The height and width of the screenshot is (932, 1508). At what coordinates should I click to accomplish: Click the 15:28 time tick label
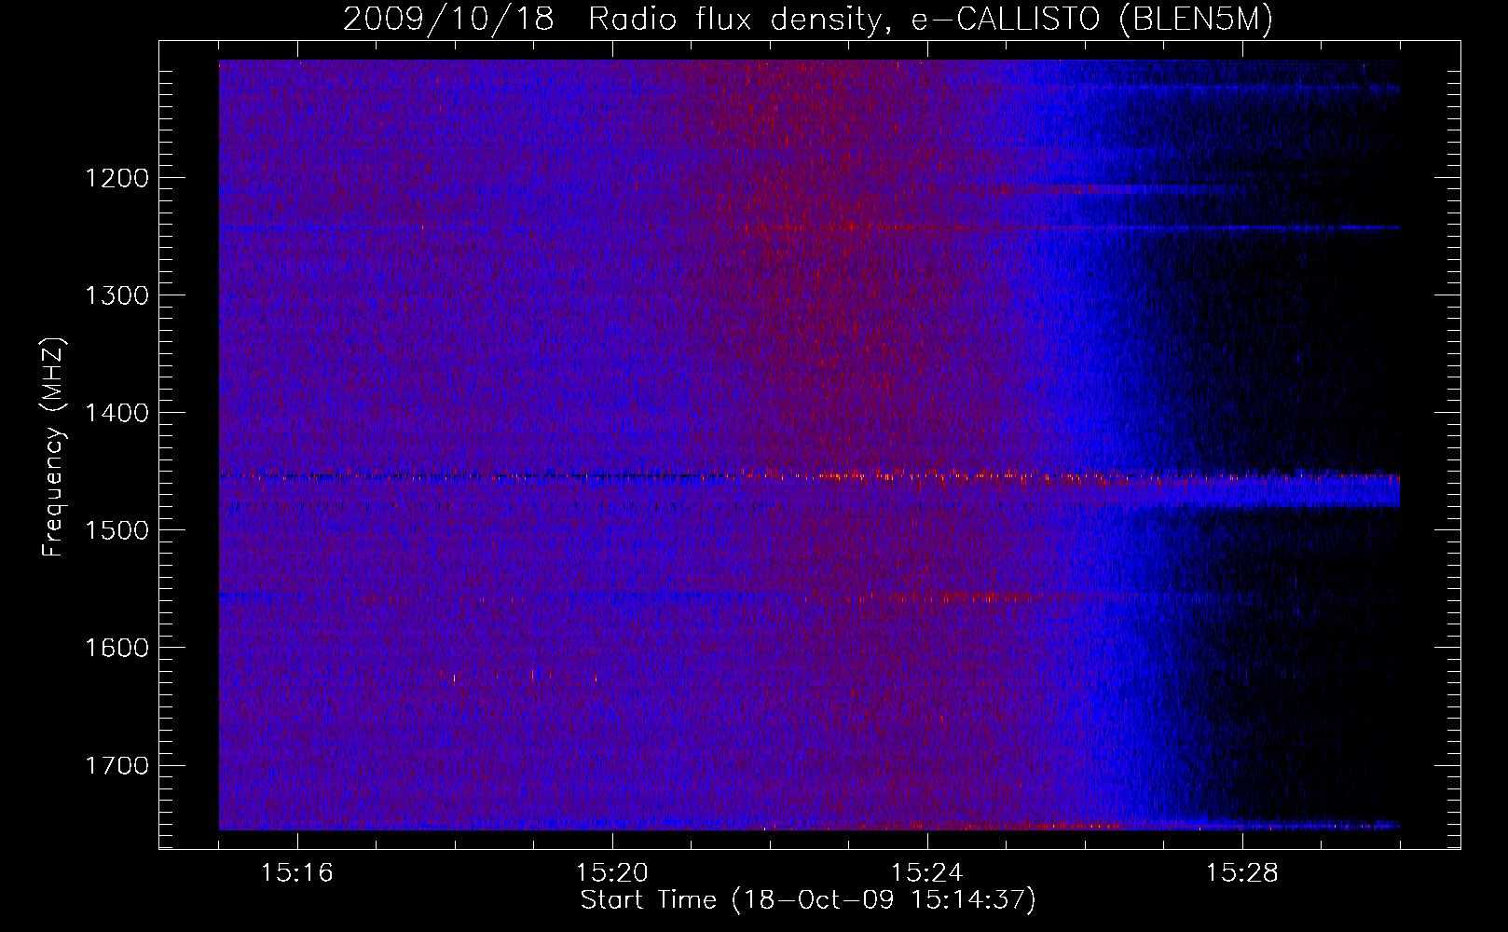point(1242,872)
